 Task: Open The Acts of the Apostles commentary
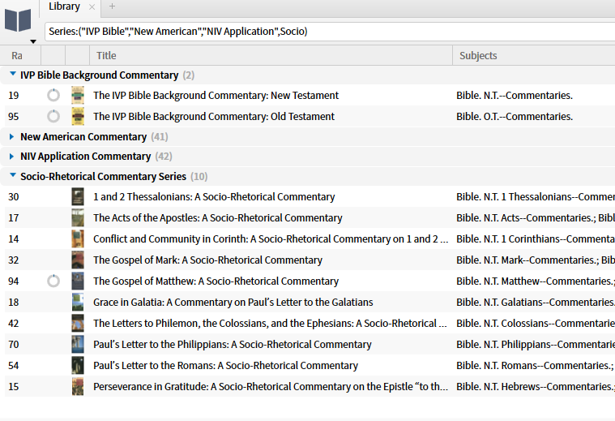point(218,218)
